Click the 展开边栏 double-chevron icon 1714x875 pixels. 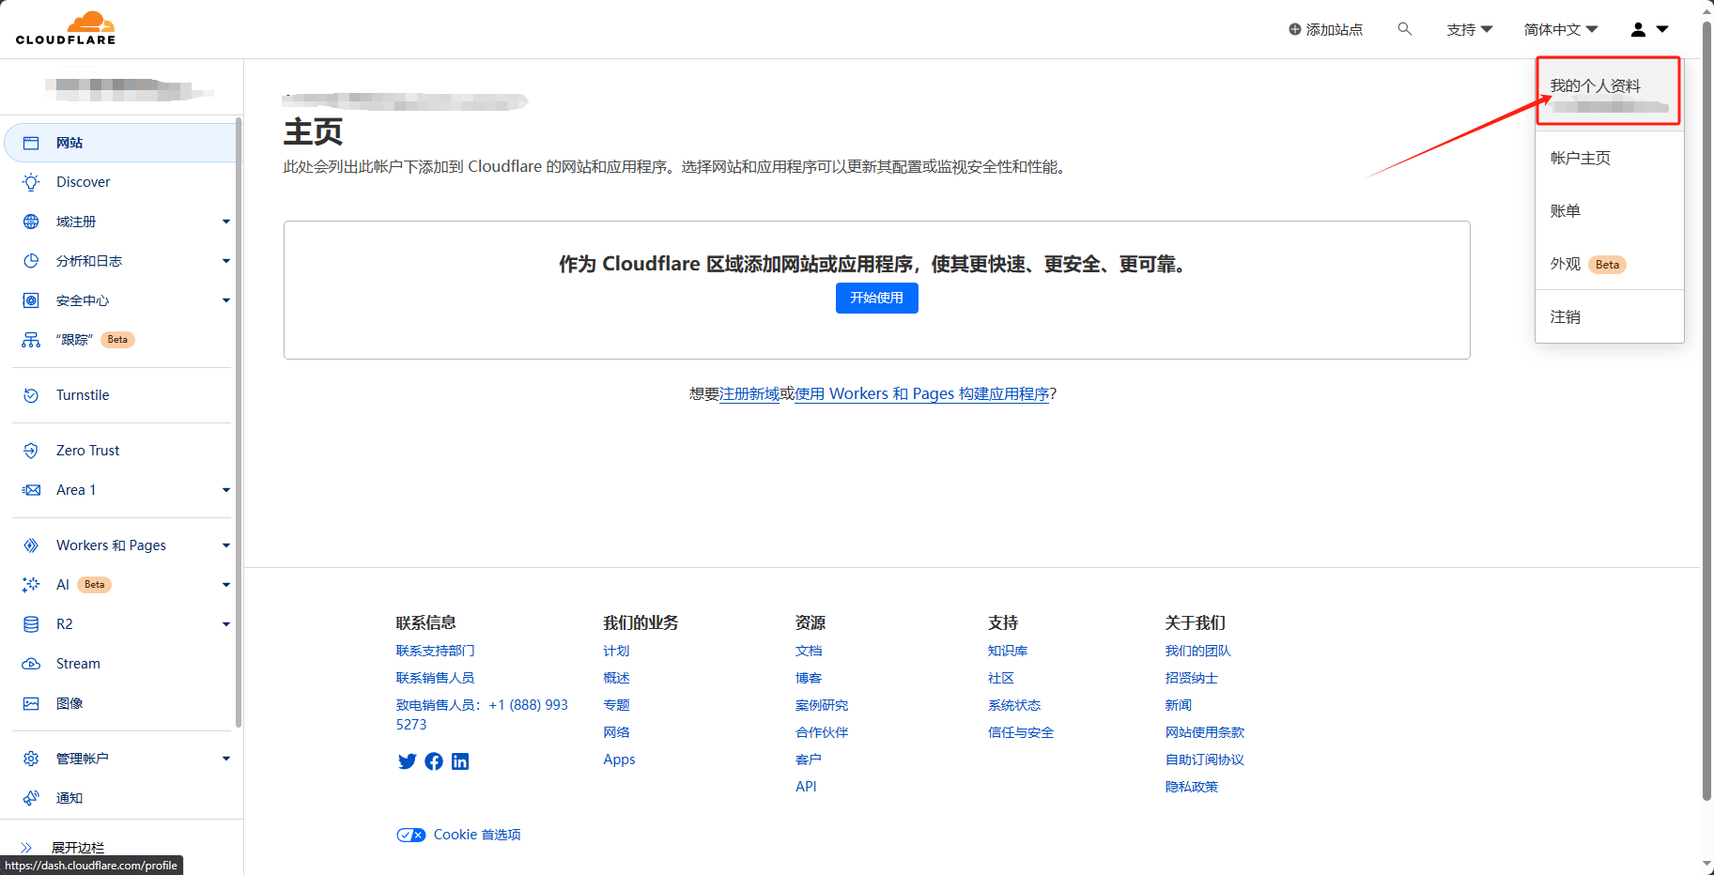pos(26,848)
